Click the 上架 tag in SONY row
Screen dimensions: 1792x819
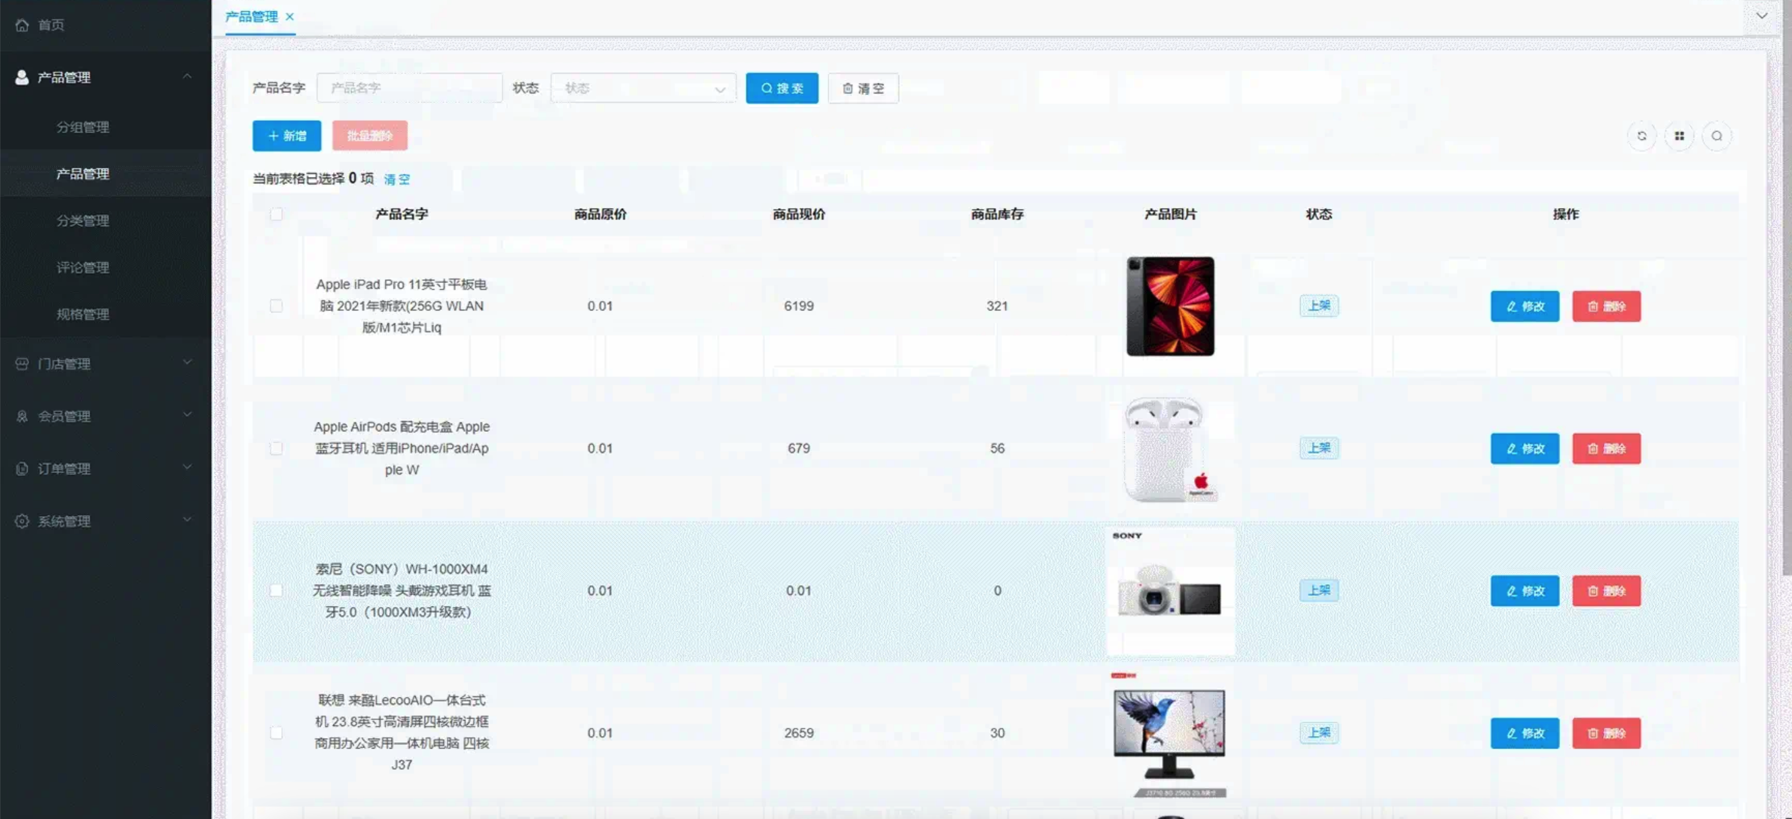click(1319, 590)
